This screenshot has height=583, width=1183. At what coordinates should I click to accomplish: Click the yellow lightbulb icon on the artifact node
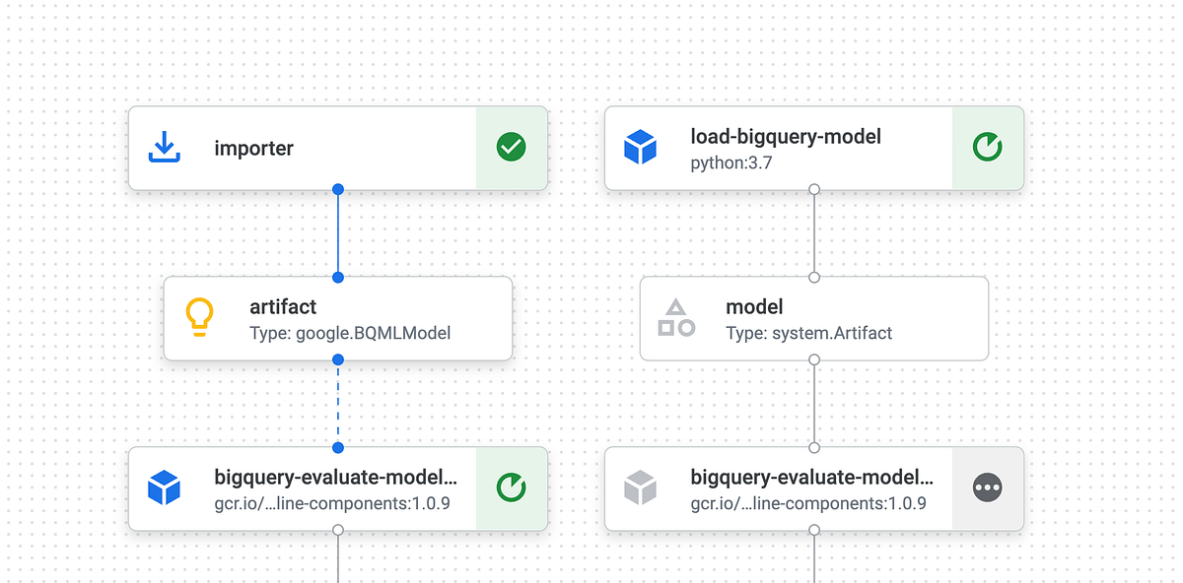tap(200, 317)
